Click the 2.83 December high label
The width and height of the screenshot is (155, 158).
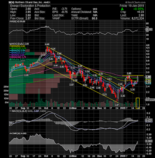coord(101,74)
